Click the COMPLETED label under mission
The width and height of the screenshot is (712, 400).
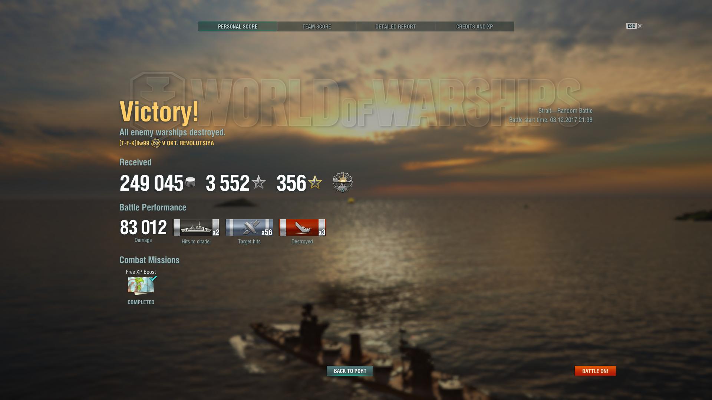141,302
